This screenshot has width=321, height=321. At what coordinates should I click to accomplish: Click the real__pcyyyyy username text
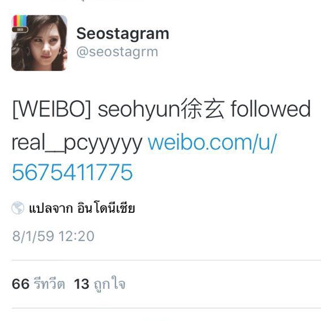point(77,143)
